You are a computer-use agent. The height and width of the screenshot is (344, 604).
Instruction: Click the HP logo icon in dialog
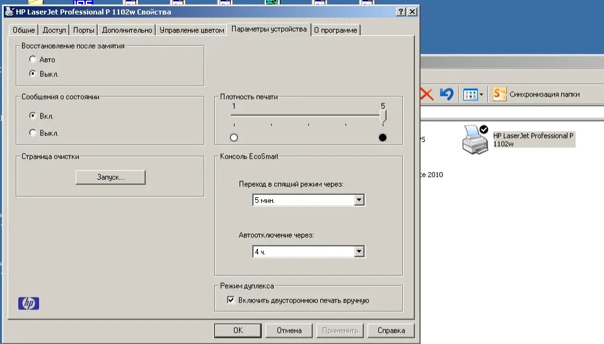(28, 303)
